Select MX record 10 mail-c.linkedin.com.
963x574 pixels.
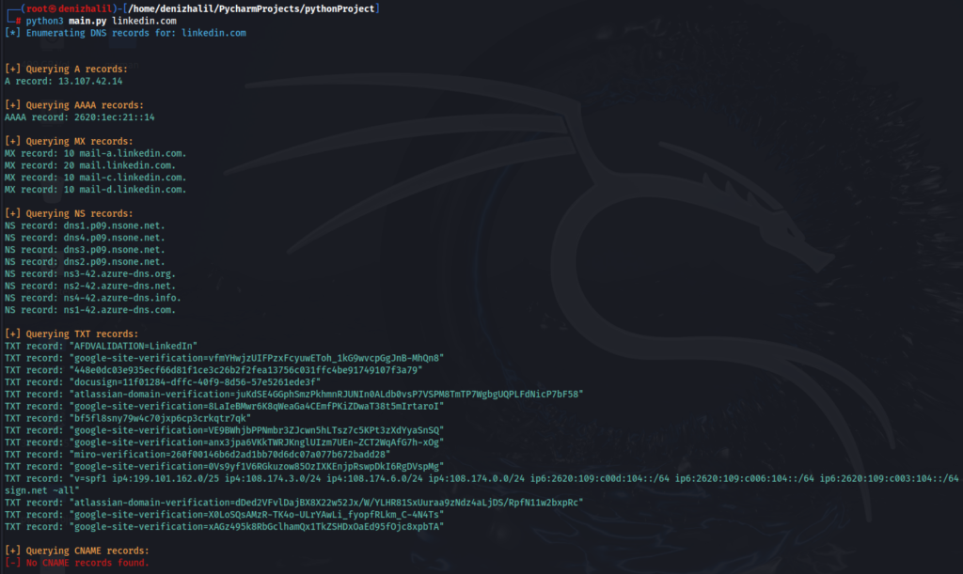(x=95, y=178)
